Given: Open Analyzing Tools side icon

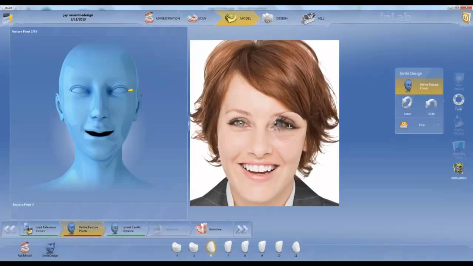Looking at the screenshot, I should pyautogui.click(x=459, y=149).
